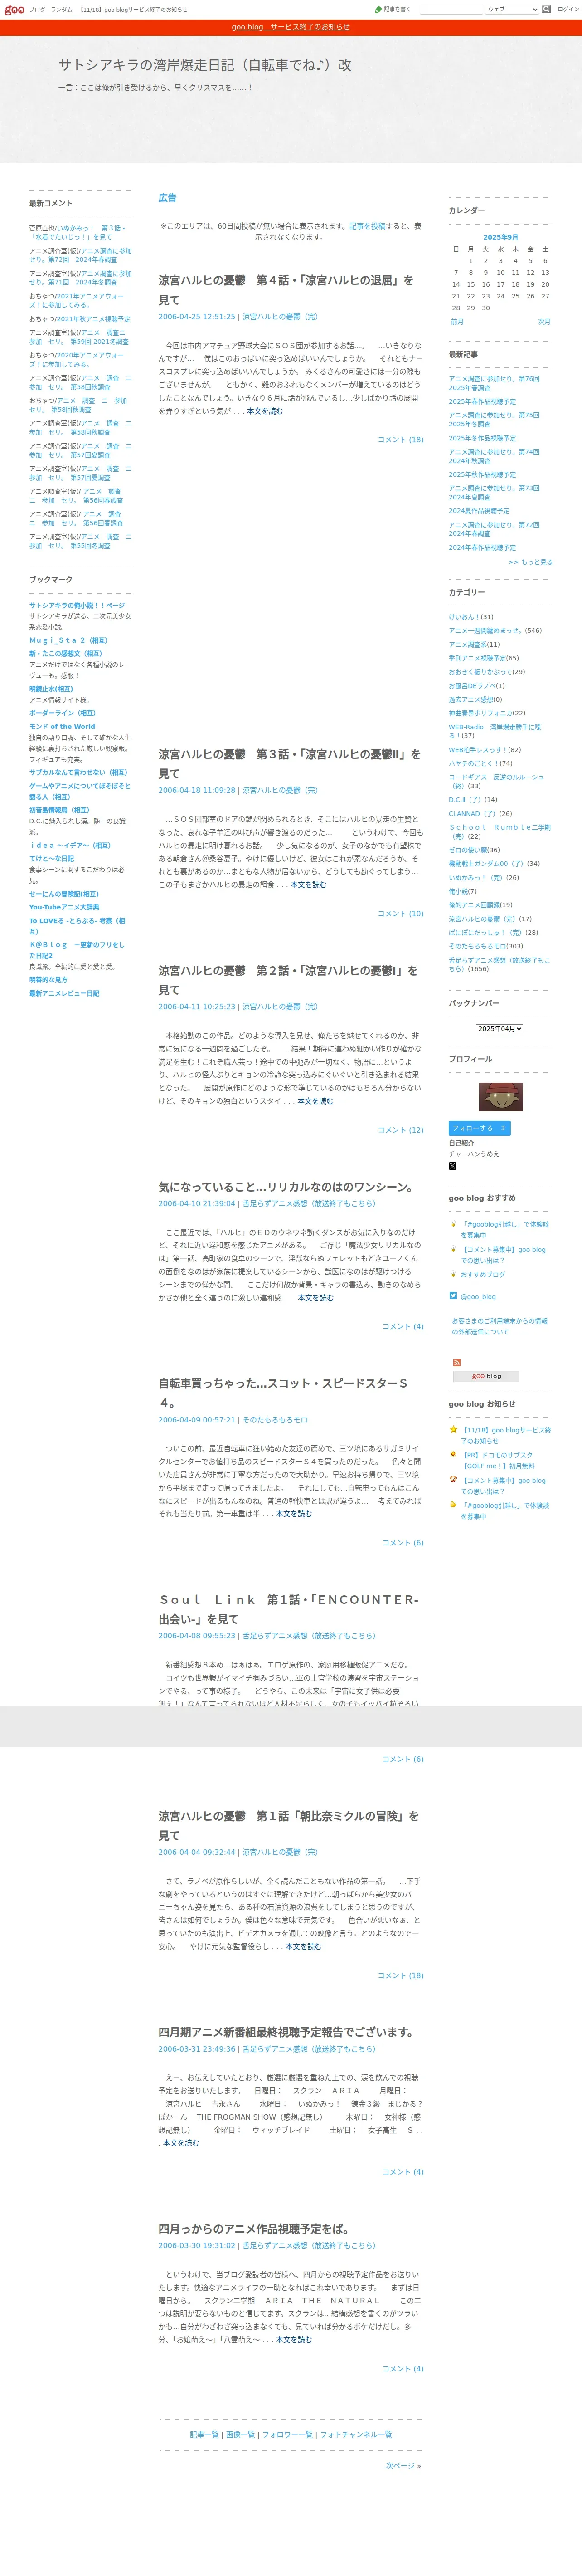Click @goo_blog Twitter link text
This screenshot has height=2576, width=582.
478,1296
